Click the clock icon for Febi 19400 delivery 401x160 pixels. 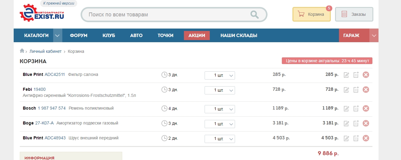(x=164, y=90)
